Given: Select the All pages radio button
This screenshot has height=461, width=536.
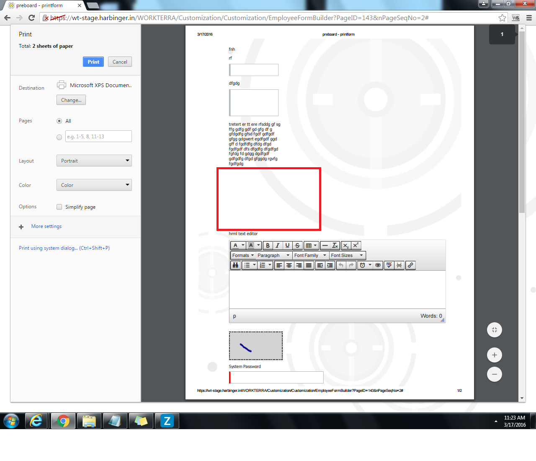Looking at the screenshot, I should 59,121.
